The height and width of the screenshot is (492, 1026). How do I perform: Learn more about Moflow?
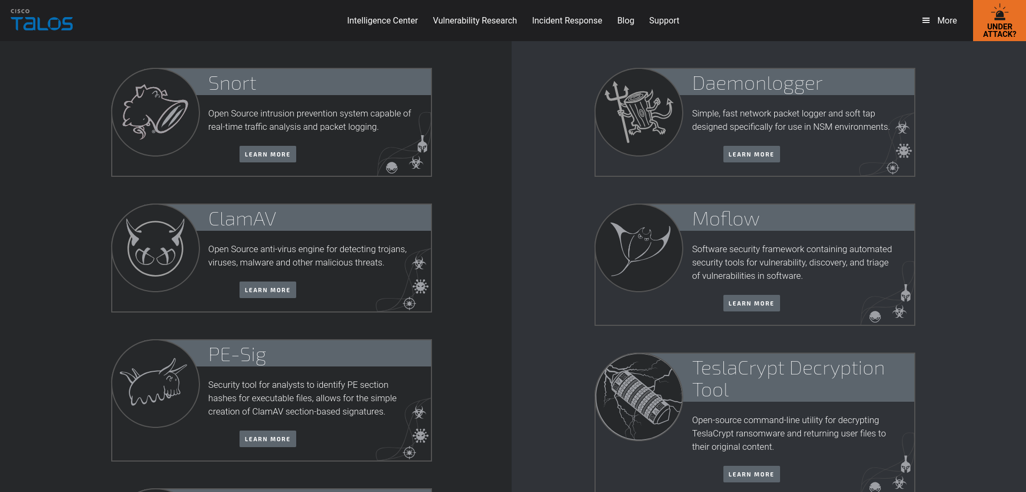pos(751,303)
